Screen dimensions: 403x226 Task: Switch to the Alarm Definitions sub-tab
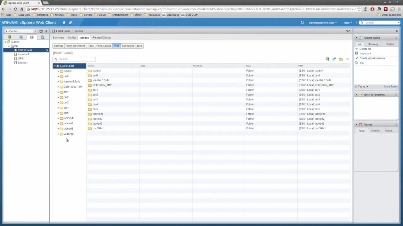76,46
